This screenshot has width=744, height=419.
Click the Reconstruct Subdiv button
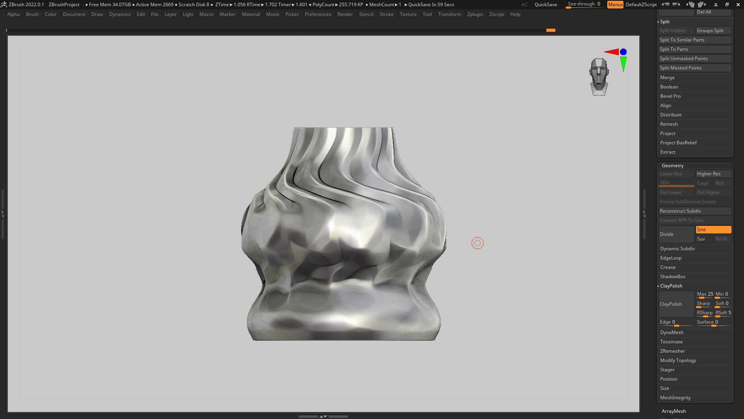tap(695, 211)
